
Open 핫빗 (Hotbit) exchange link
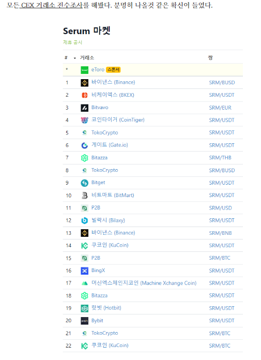click(x=106, y=308)
